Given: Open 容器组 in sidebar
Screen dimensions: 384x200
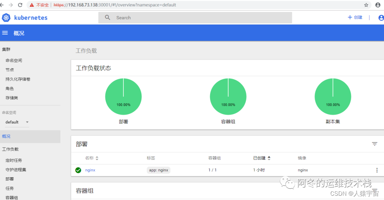Looking at the screenshot, I should [12, 198].
